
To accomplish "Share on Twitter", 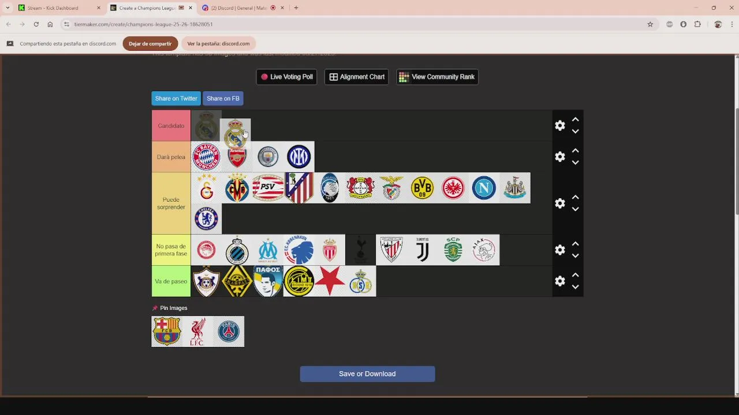I will pyautogui.click(x=176, y=99).
